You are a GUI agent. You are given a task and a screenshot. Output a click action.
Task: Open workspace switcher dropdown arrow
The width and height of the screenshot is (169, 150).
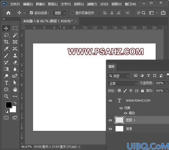(157, 13)
